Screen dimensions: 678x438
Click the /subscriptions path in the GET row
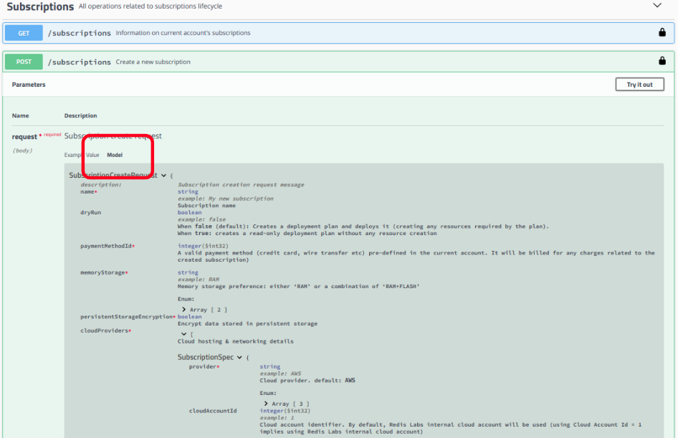pos(79,33)
